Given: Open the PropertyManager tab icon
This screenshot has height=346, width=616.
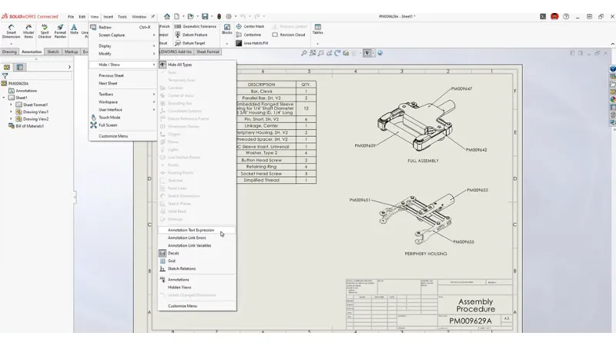Looking at the screenshot, I should [20, 67].
